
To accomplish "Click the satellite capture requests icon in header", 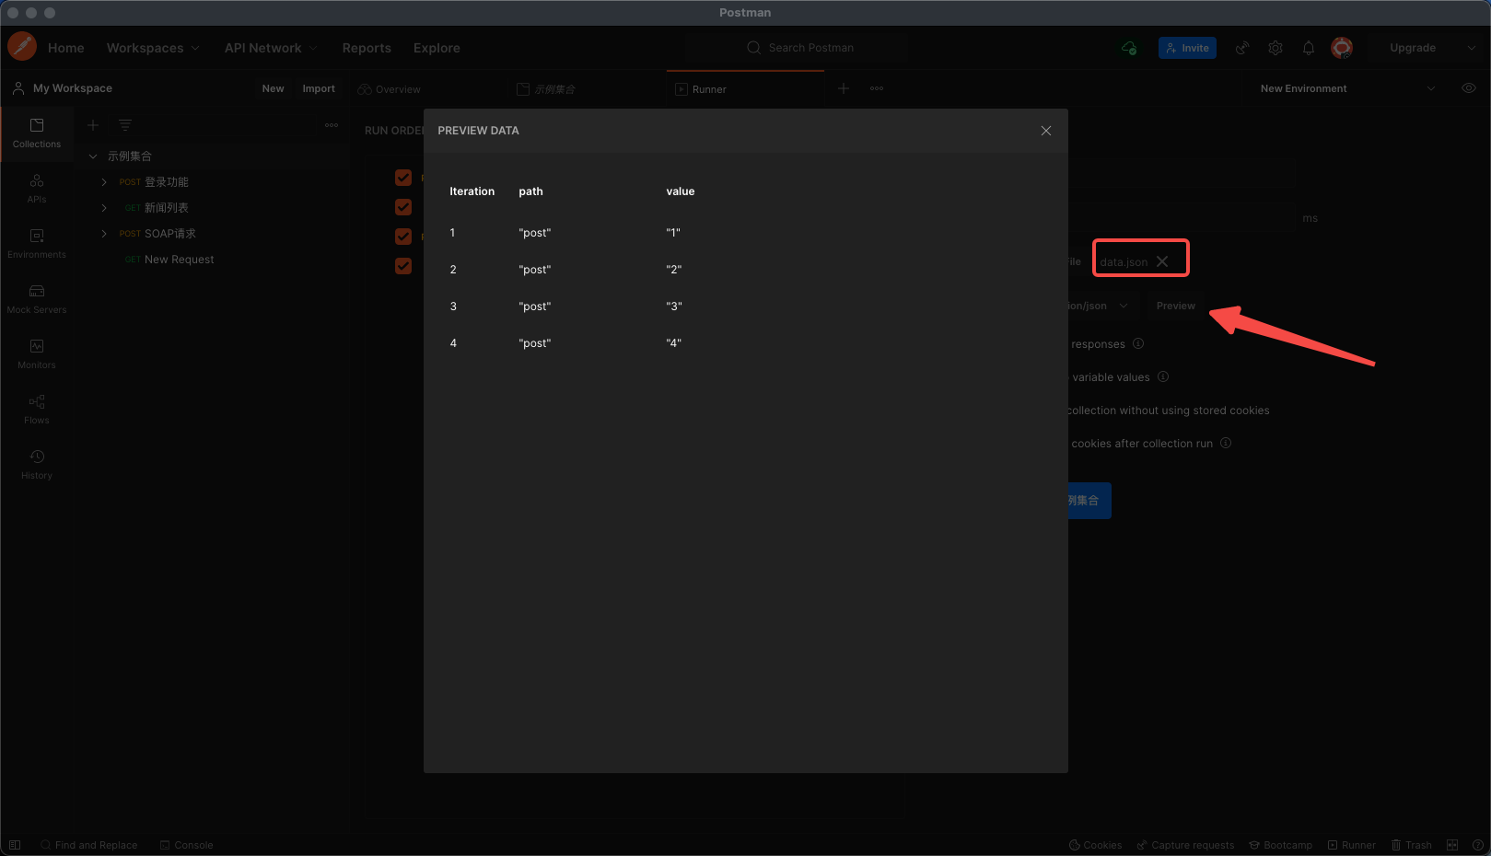I will click(1242, 48).
